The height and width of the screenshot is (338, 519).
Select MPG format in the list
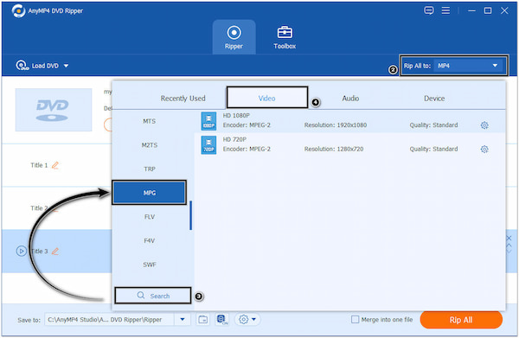tap(150, 193)
